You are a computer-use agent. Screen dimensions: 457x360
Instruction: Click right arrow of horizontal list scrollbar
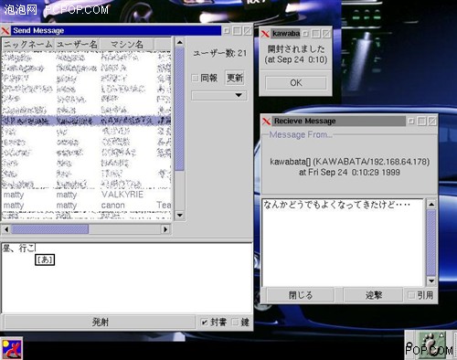click(x=165, y=229)
